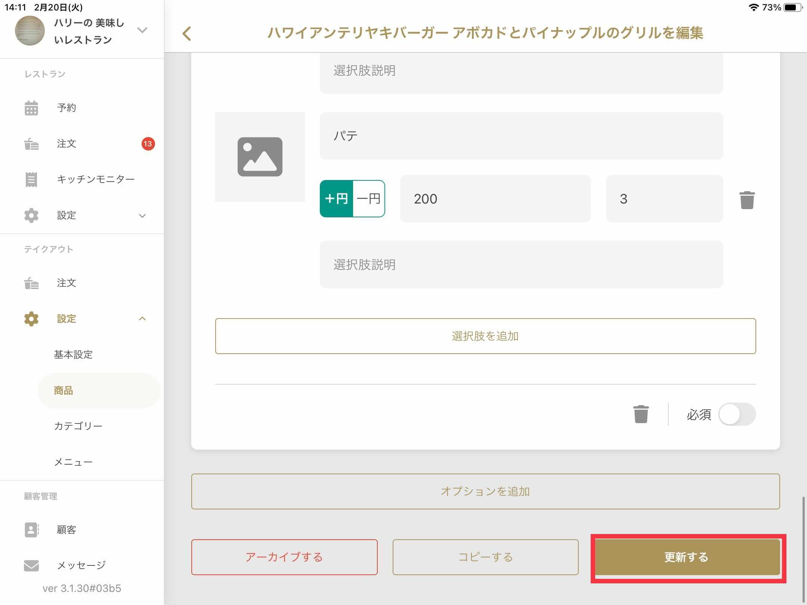Open the カテゴリー settings page
This screenshot has width=807, height=605.
click(78, 426)
